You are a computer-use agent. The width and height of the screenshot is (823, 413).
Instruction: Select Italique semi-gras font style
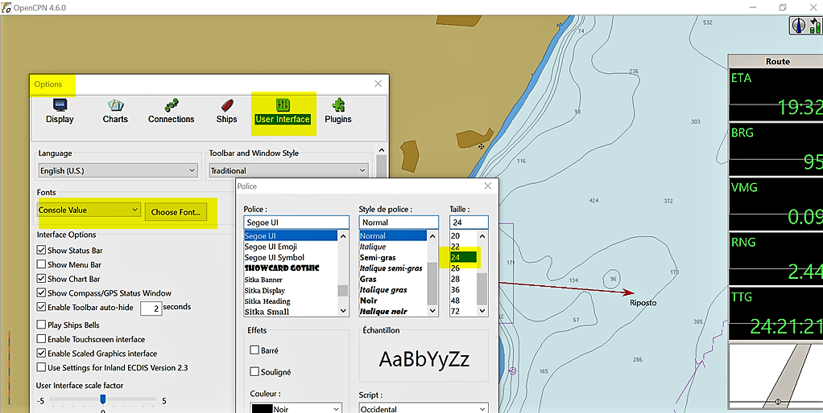pos(393,268)
